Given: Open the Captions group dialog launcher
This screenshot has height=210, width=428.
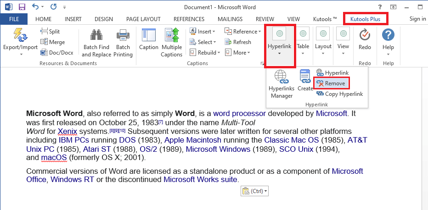Looking at the screenshot, I should click(262, 63).
